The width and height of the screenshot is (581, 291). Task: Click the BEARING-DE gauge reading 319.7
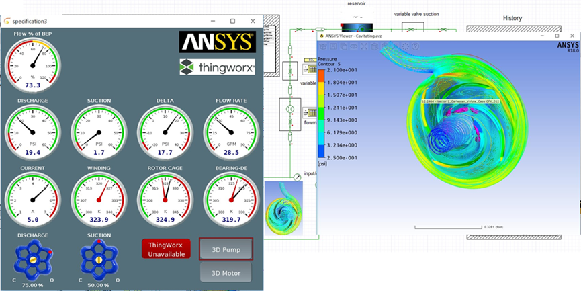point(232,200)
